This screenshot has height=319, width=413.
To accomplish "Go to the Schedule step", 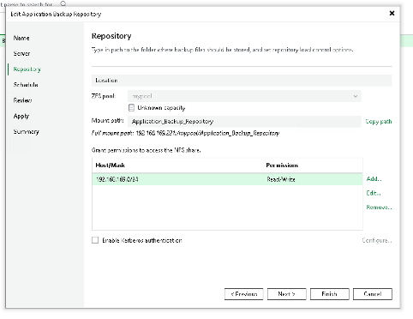I will point(26,85).
